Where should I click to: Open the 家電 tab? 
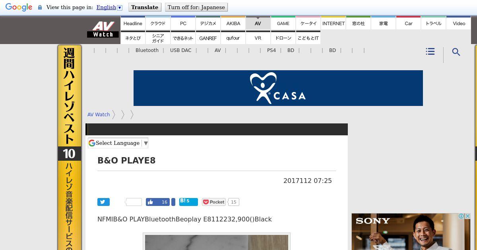point(384,23)
